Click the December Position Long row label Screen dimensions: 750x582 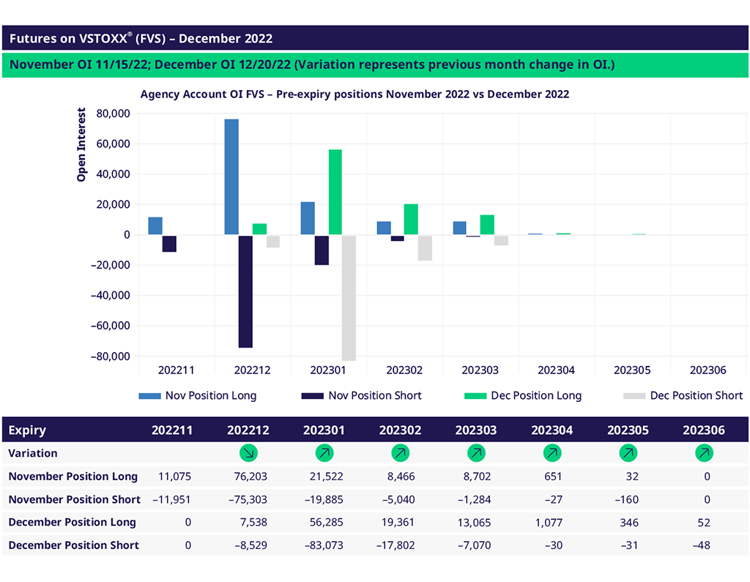click(x=73, y=522)
